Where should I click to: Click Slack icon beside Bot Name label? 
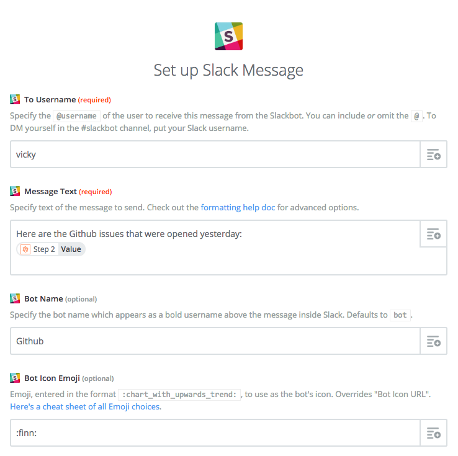15,298
